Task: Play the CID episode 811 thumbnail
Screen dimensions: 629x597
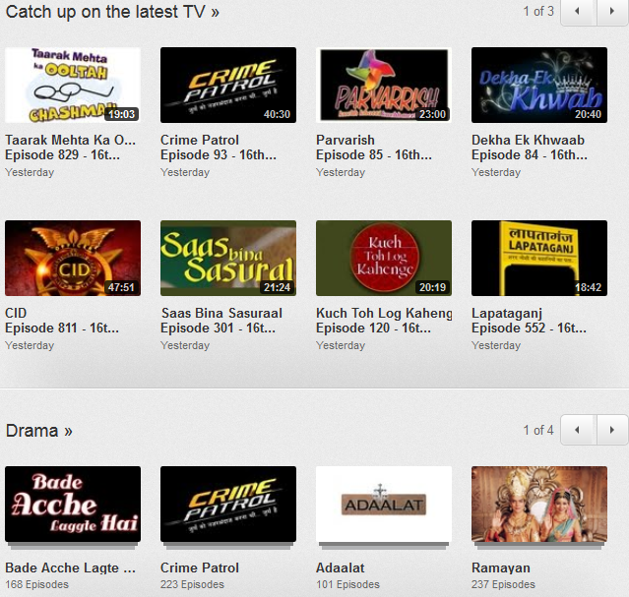Action: tap(73, 258)
